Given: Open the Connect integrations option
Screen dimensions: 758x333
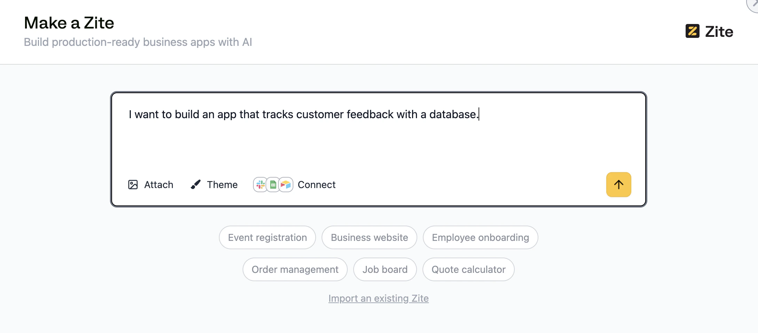Looking at the screenshot, I should [316, 185].
